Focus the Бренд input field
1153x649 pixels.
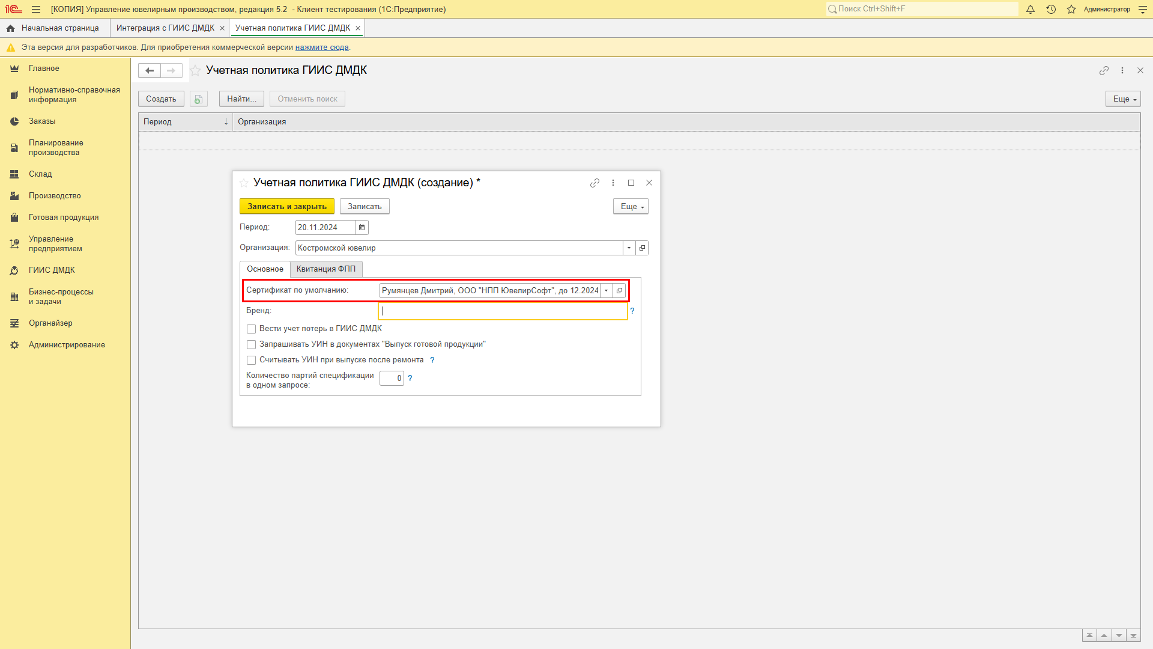(x=503, y=311)
